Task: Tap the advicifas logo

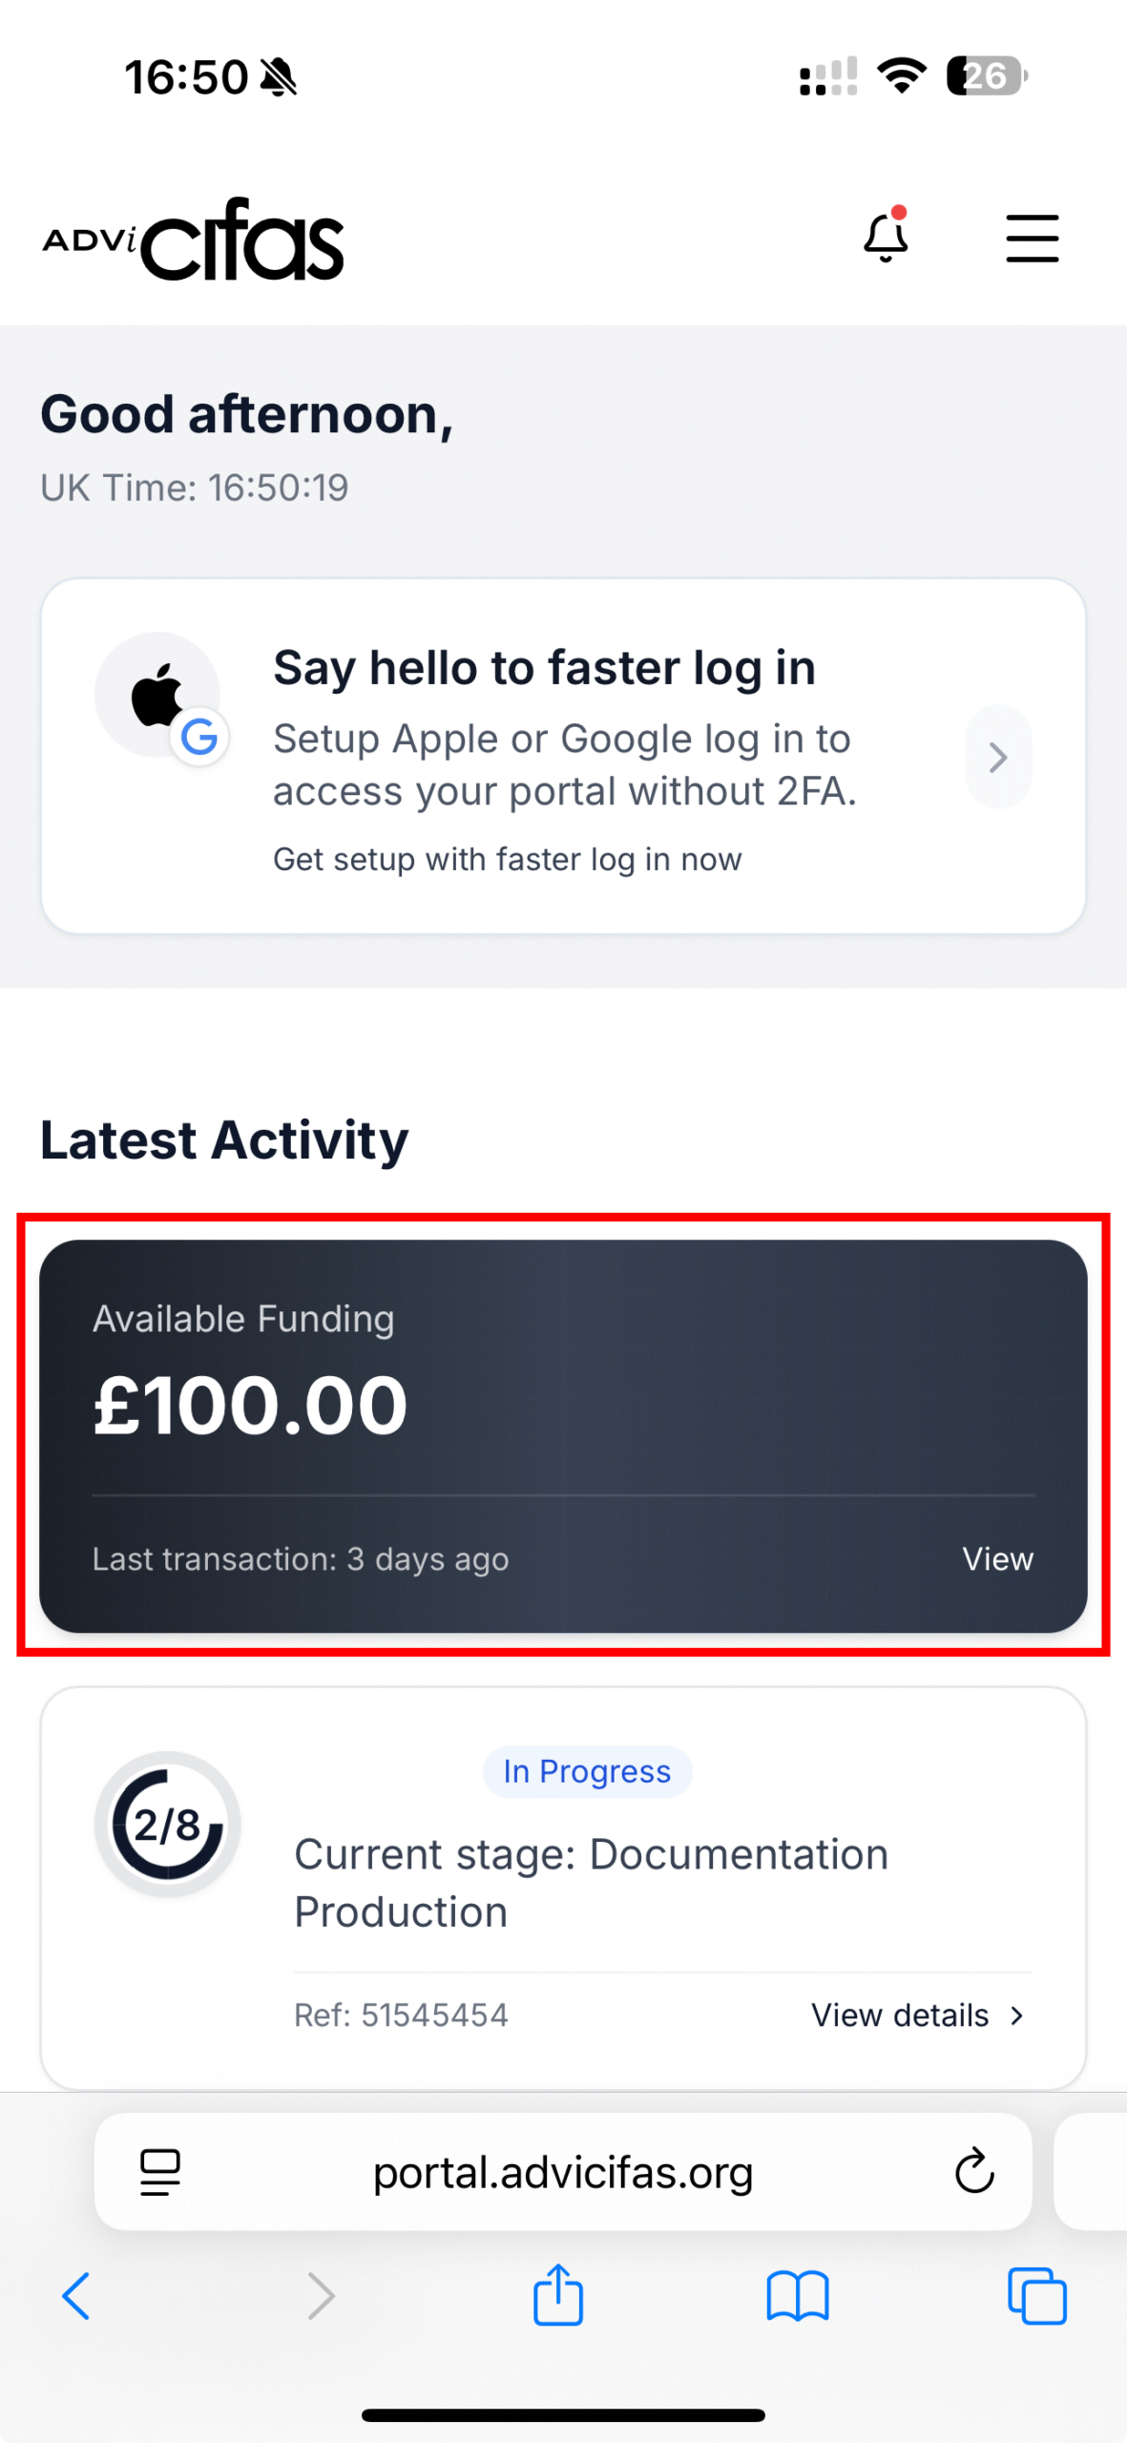Action: [x=193, y=240]
